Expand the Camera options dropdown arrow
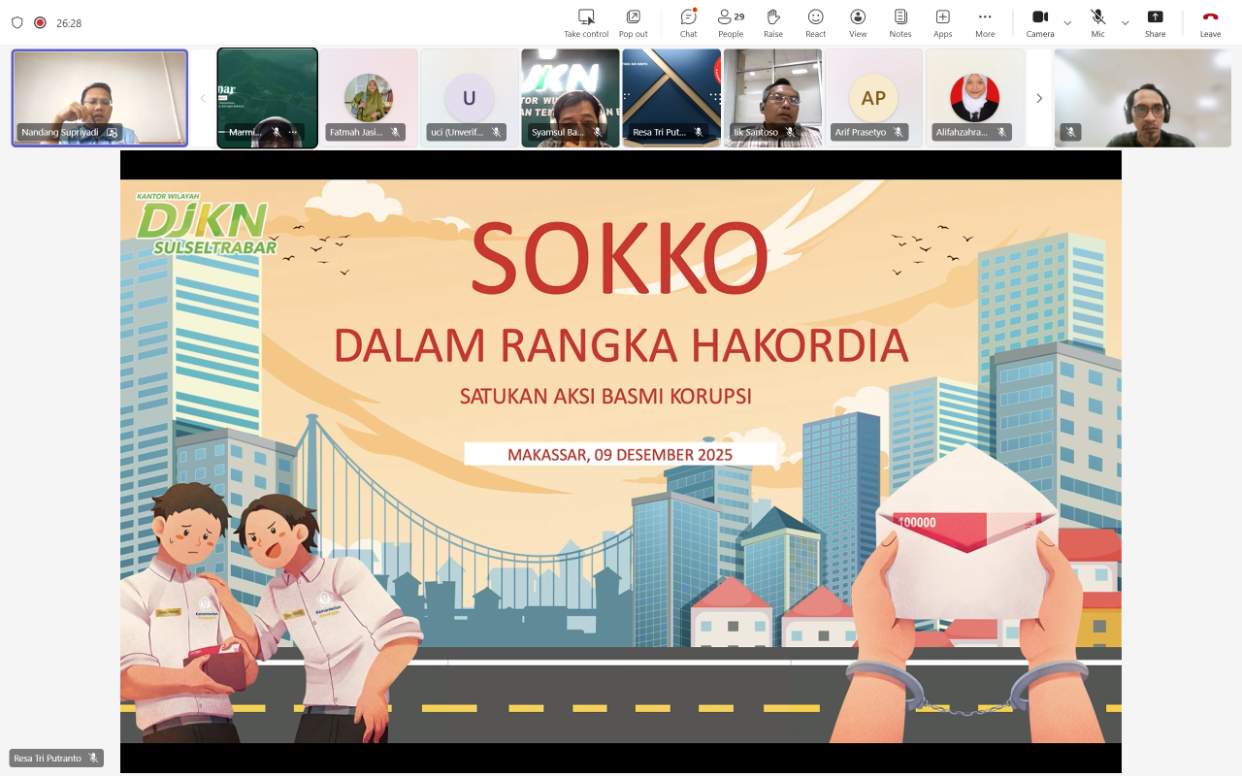Image resolution: width=1242 pixels, height=776 pixels. [1067, 22]
